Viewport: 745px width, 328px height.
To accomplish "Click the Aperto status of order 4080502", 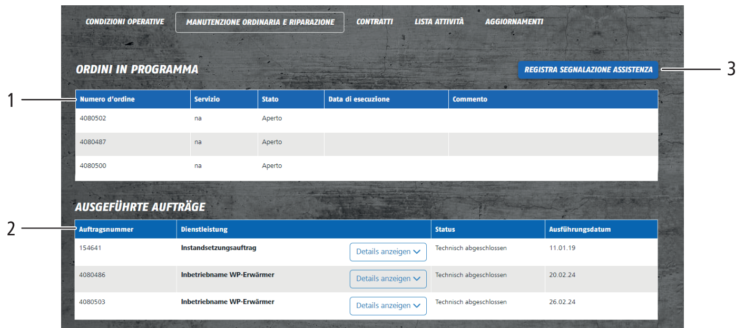I will (x=272, y=118).
